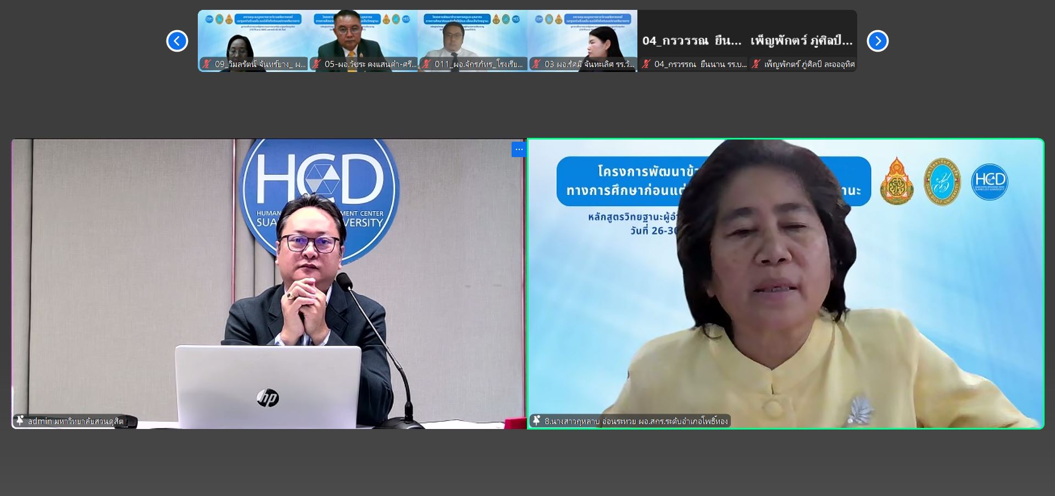Click the pin icon beside 8.นางสาวกุหลาบ อ่อนระทวย

click(x=536, y=421)
